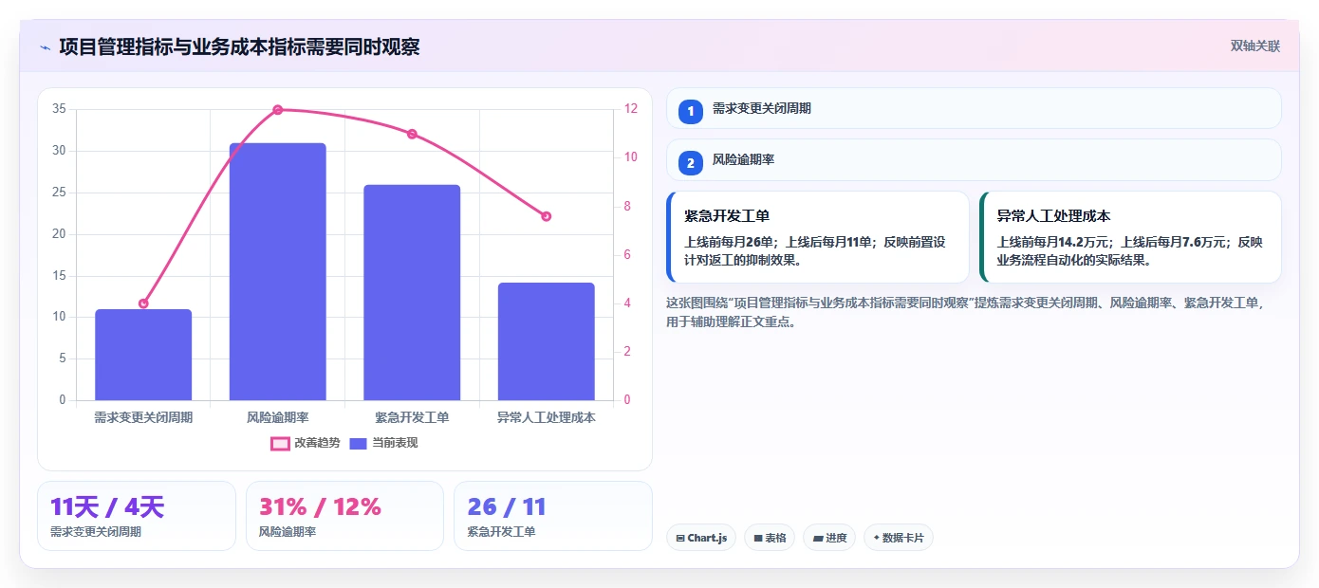
Task: Click the 需求变更关闭周期 caption under 11天 / 4天
Action: (96, 532)
